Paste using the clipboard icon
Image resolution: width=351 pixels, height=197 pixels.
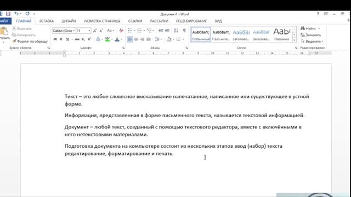(x=4, y=31)
